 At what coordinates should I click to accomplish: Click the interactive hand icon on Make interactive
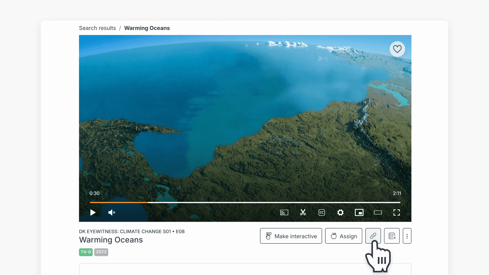tap(268, 236)
